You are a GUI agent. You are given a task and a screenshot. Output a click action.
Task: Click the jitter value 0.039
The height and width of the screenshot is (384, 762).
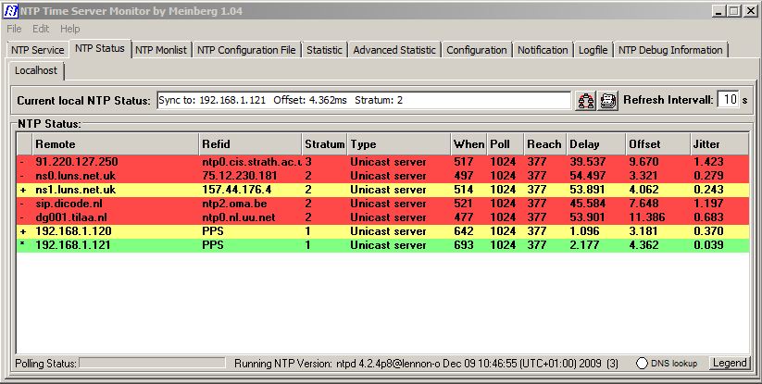coord(708,245)
